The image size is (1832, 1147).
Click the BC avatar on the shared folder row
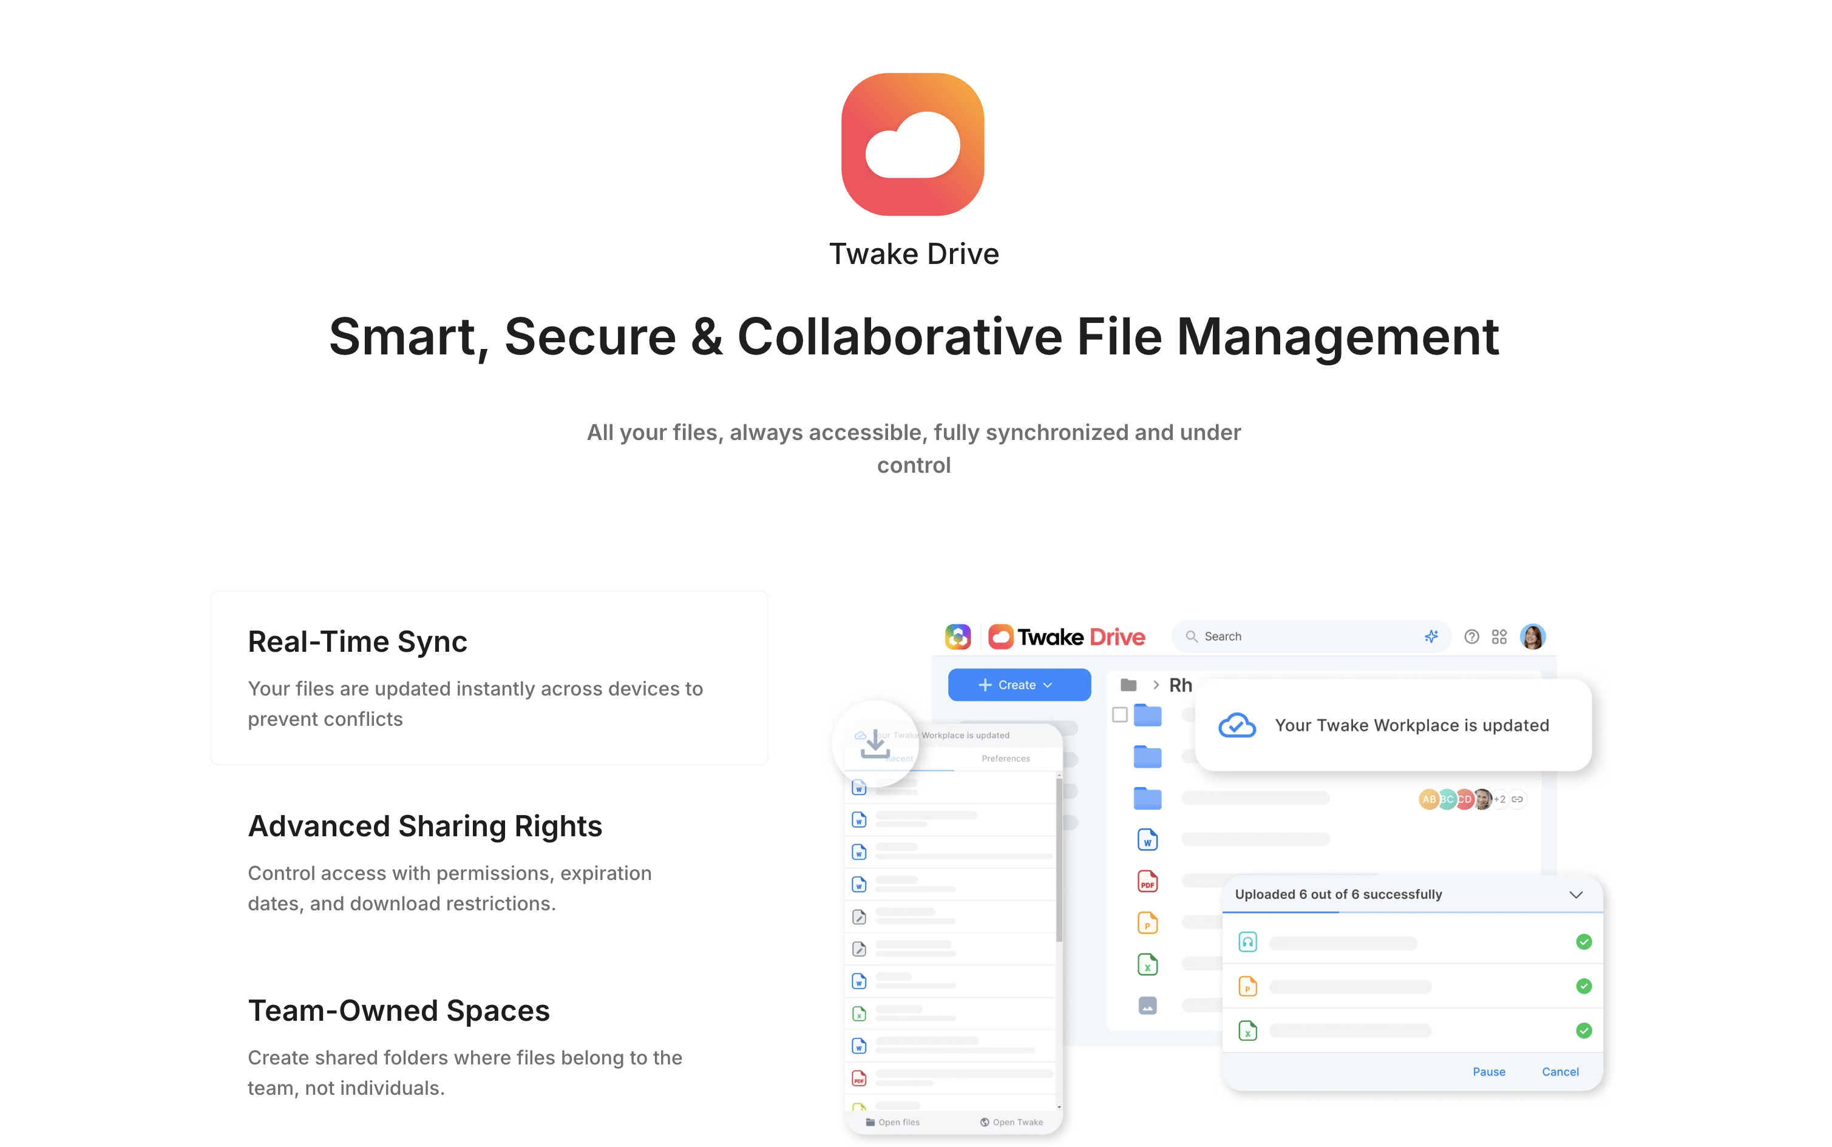[x=1447, y=799]
